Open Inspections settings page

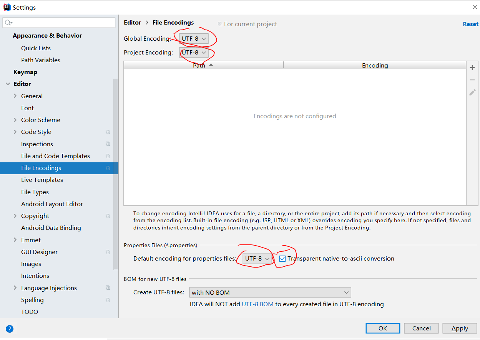click(x=37, y=144)
